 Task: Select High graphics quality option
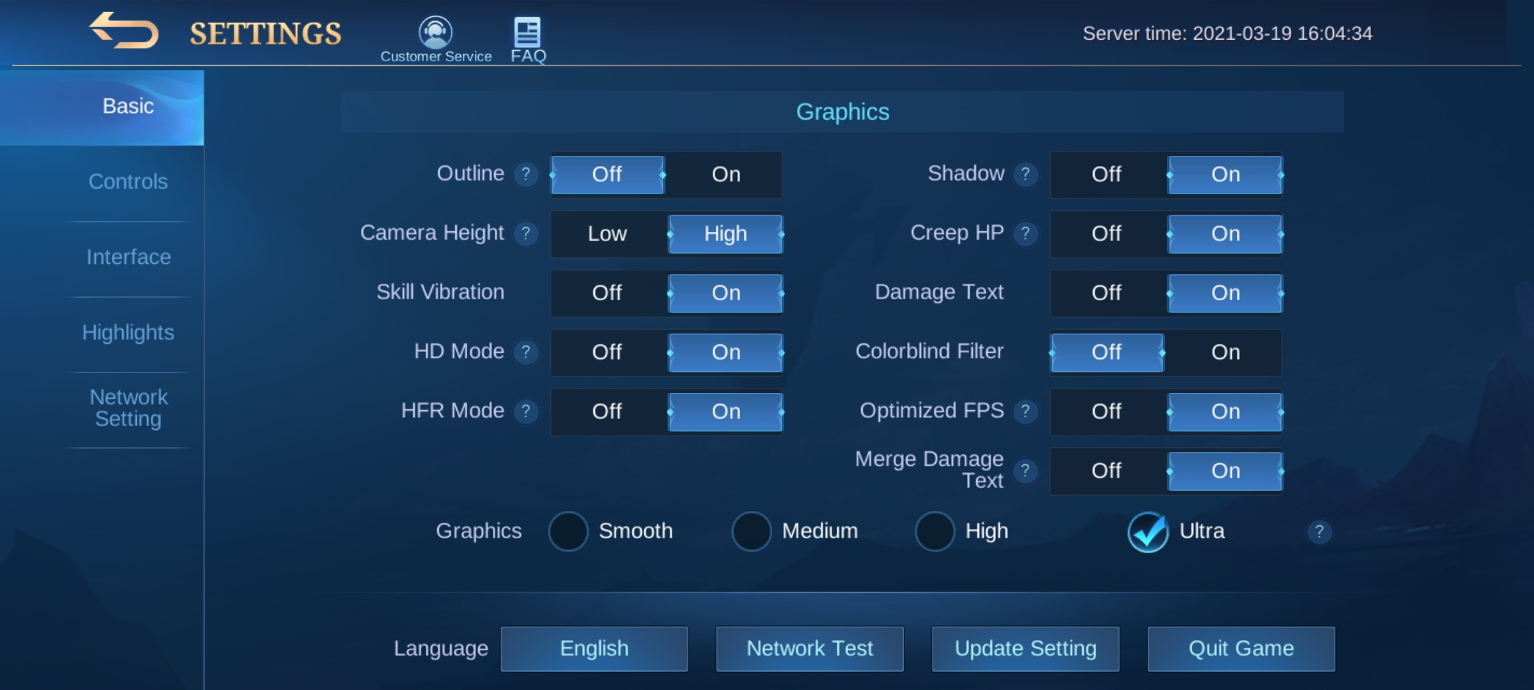click(934, 532)
